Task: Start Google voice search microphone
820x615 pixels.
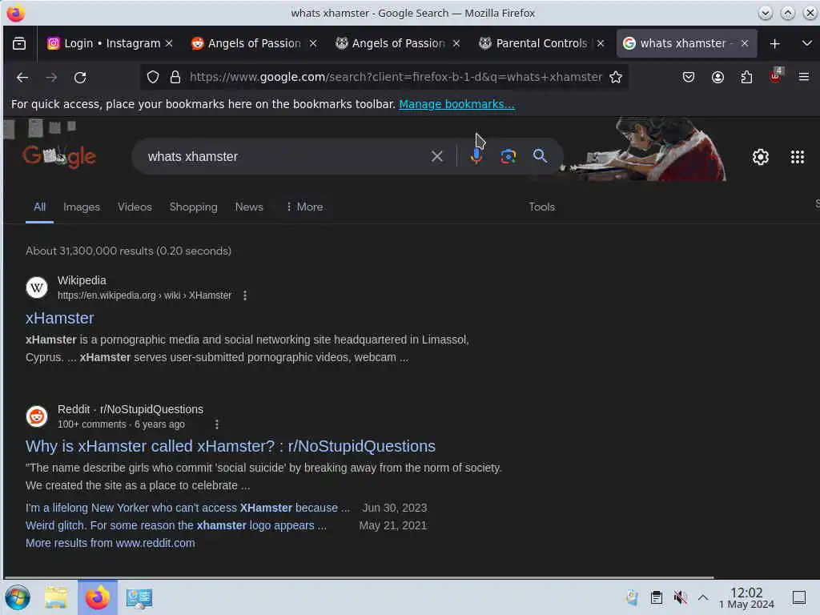Action: 476,156
